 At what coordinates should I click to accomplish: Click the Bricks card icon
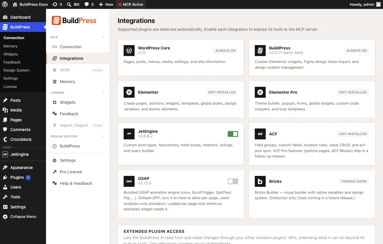tap(260, 181)
